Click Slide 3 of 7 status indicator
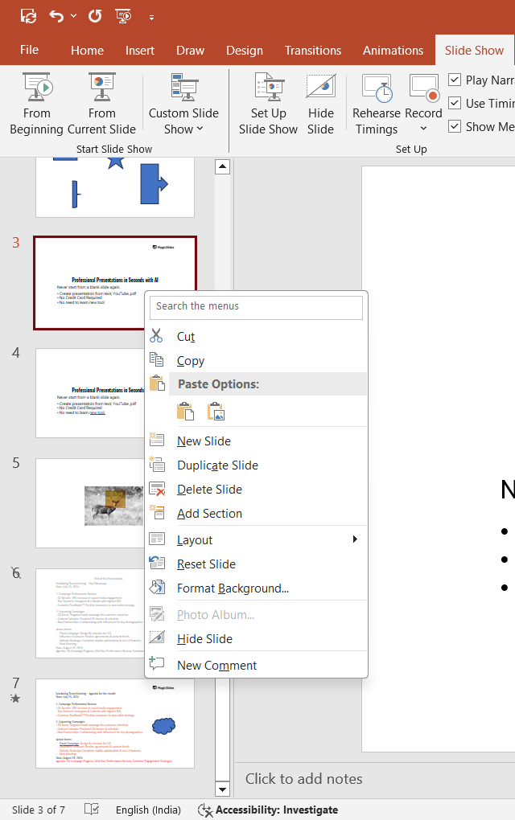 (x=39, y=810)
